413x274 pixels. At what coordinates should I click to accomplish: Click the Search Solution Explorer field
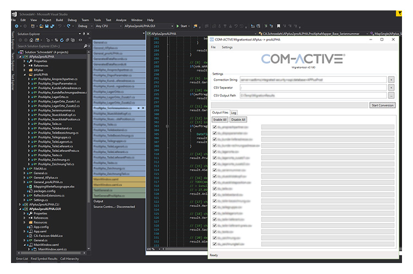tap(50, 46)
